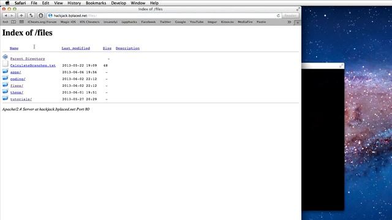Open Magic iOS bookmark
Screen dimensions: 392x220
[68, 22]
